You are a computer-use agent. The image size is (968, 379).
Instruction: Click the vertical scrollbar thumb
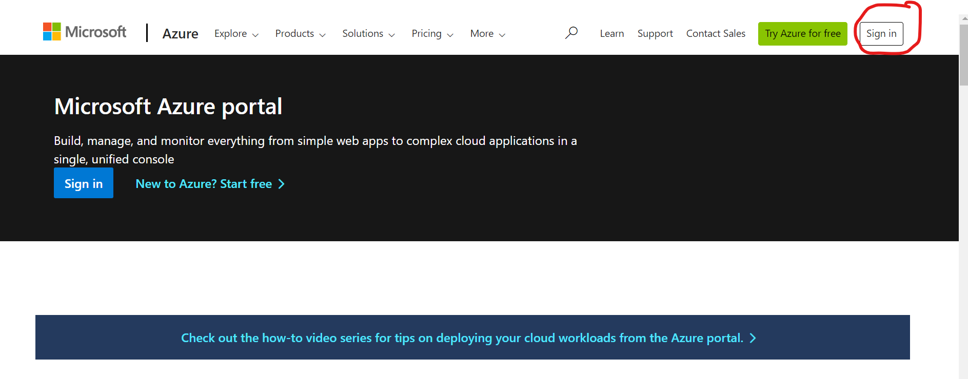(x=963, y=54)
